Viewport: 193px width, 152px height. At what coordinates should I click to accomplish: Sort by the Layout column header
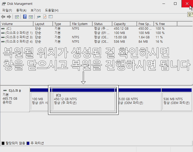coord(43,24)
